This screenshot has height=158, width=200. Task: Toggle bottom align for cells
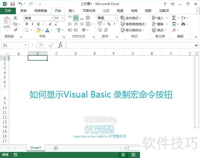pos(82,19)
